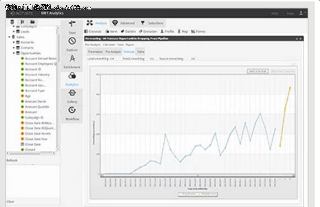This screenshot has height=207, width=320.
Task: Select the Amount Decile field
Action: pos(35,101)
